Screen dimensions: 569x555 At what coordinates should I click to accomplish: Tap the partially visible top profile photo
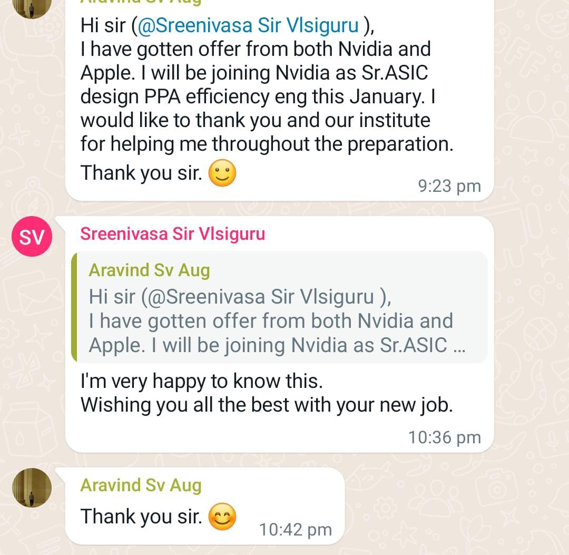(32, 8)
